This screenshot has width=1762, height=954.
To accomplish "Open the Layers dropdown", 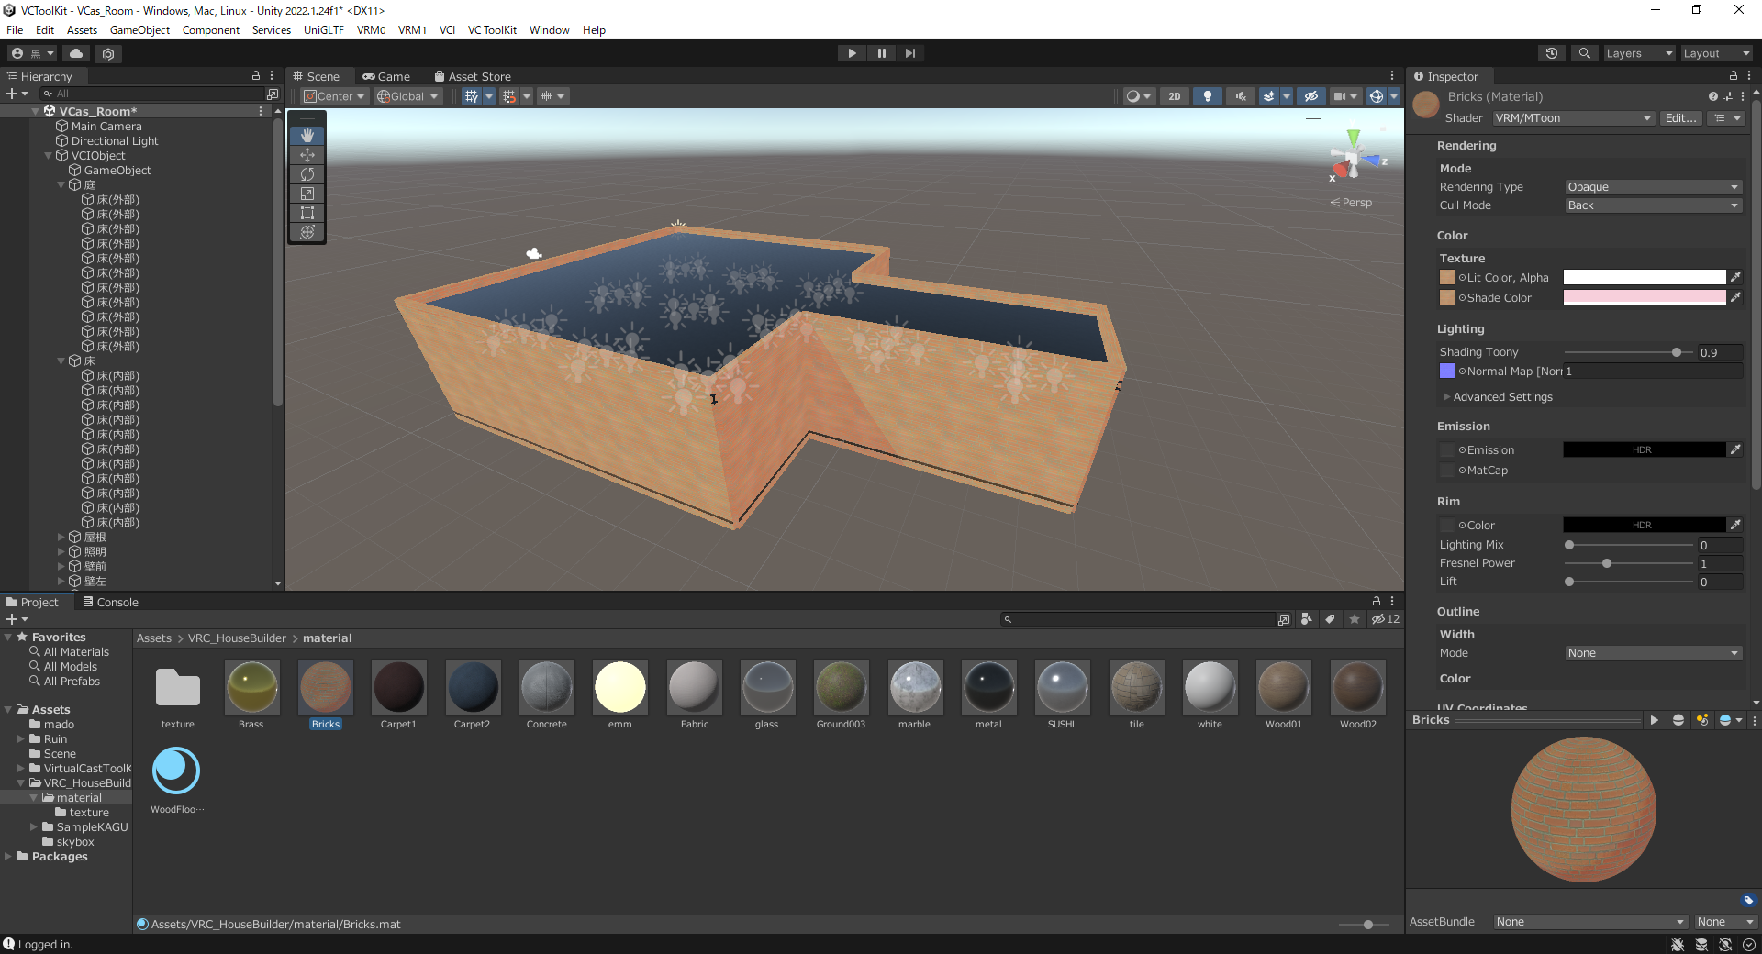I will (1639, 53).
